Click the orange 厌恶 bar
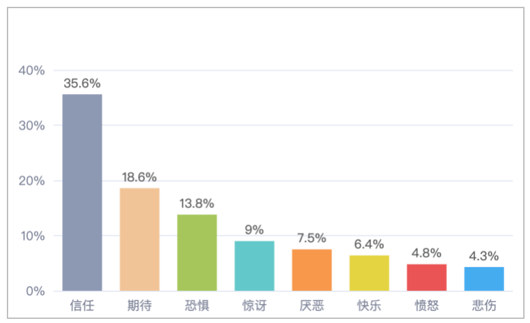 311,270
